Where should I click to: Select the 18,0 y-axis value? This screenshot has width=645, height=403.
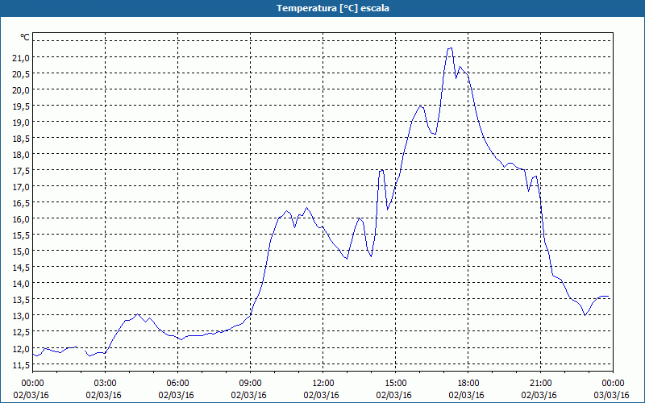21,155
